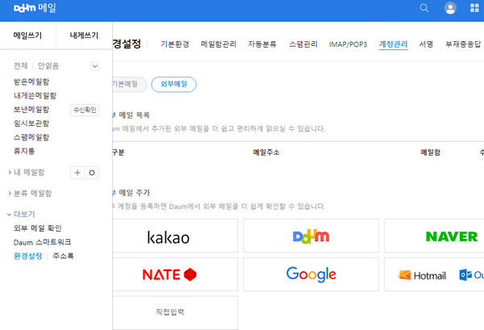
Task: Open 내게쓴메일함 folder
Action: tap(35, 96)
